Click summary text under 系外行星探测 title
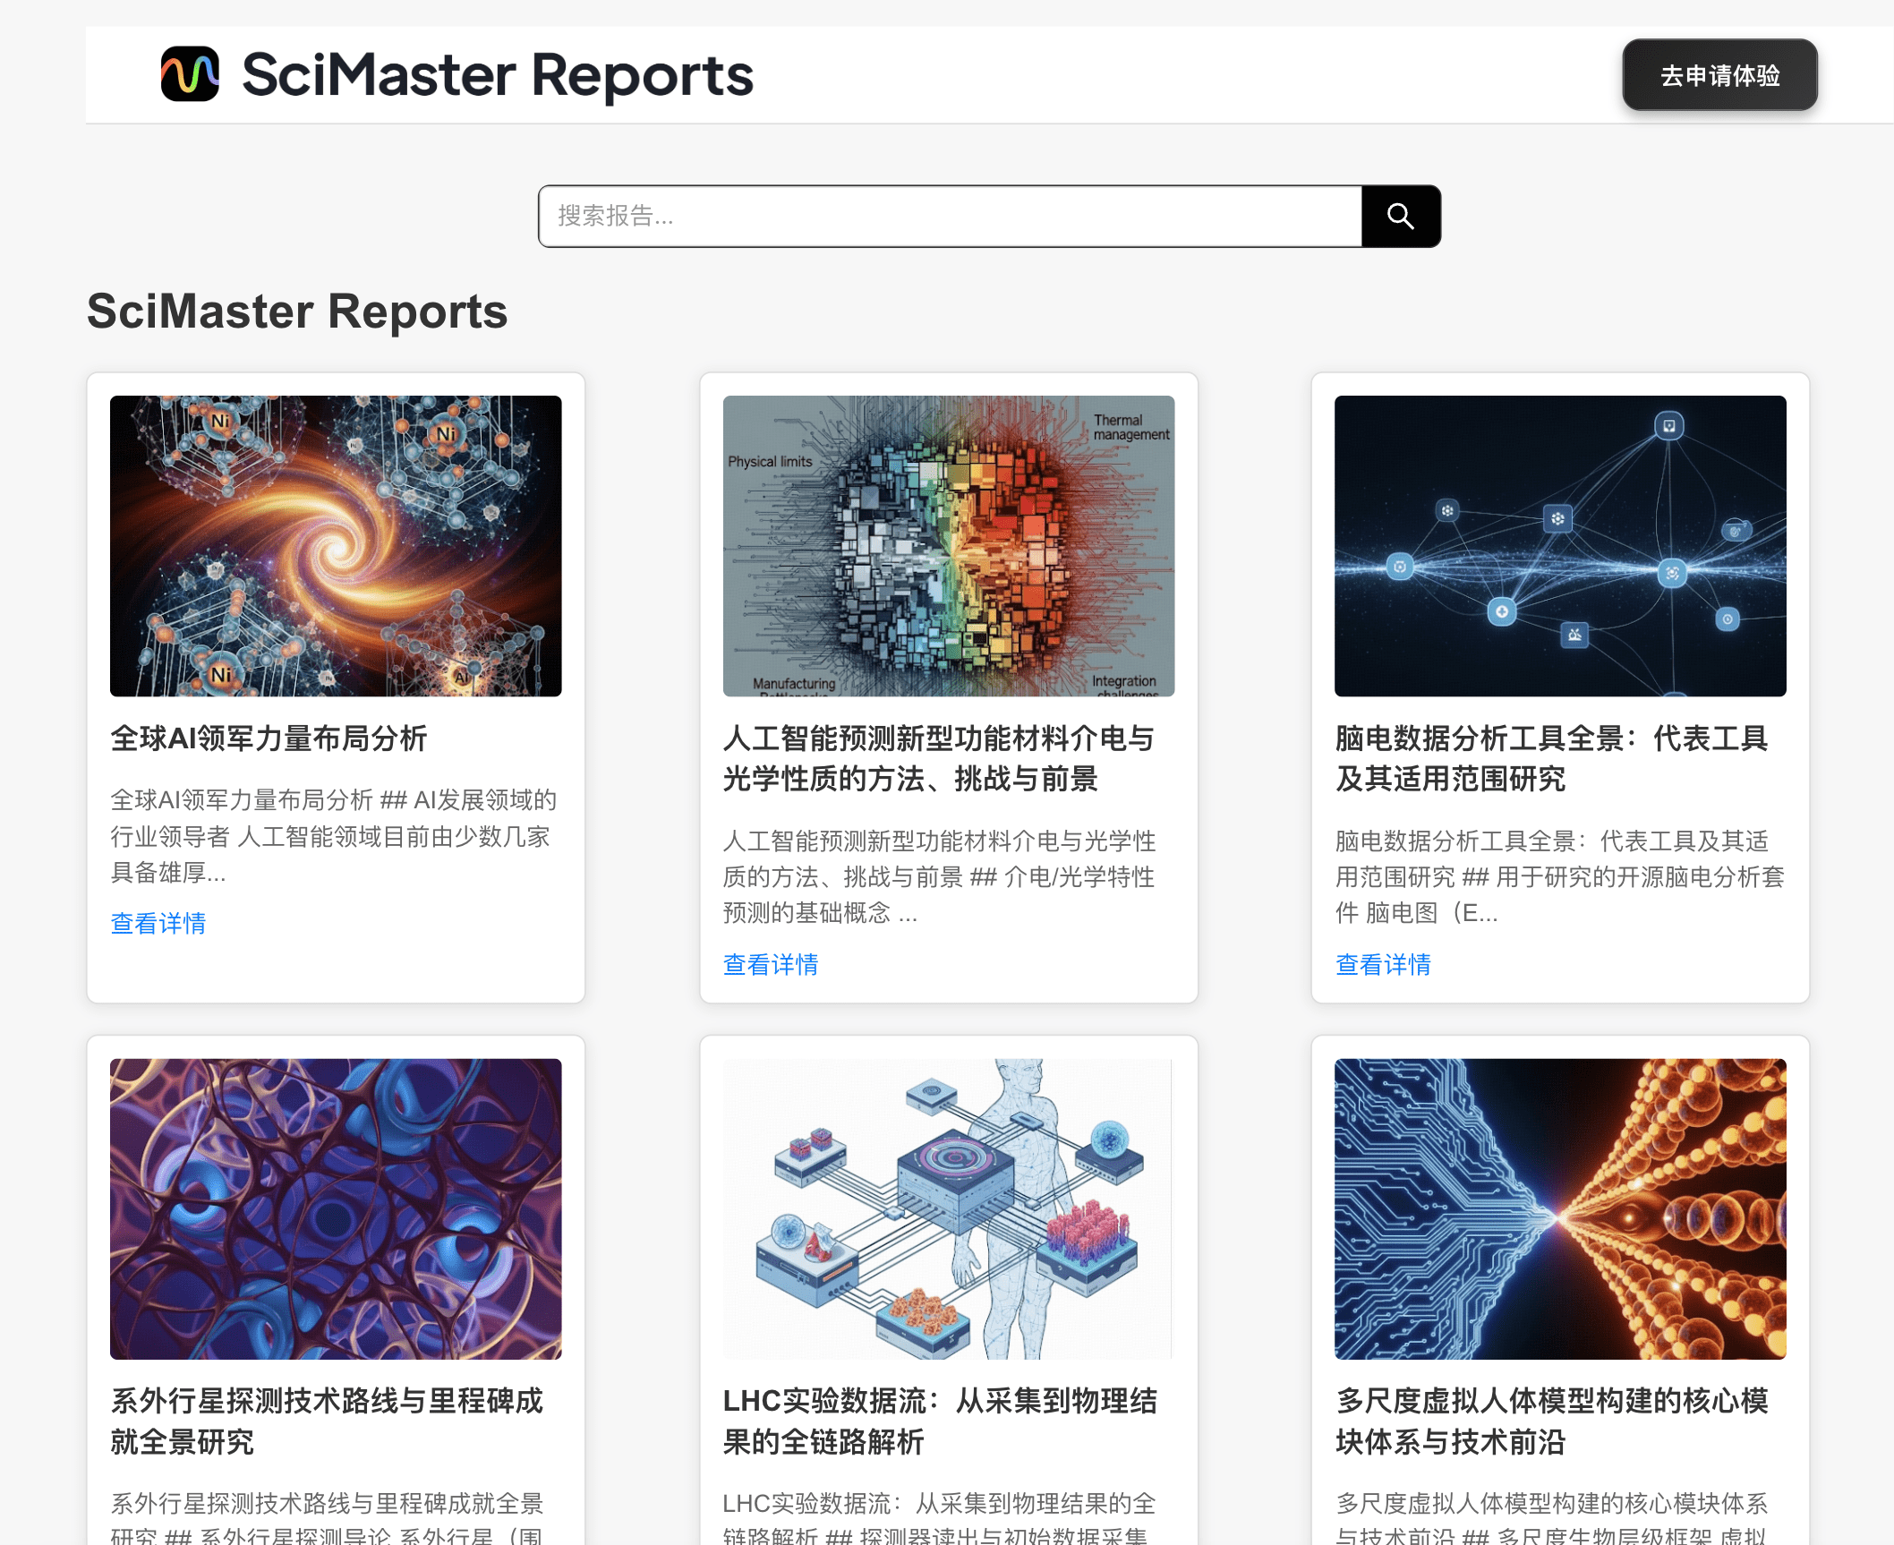 [327, 1517]
